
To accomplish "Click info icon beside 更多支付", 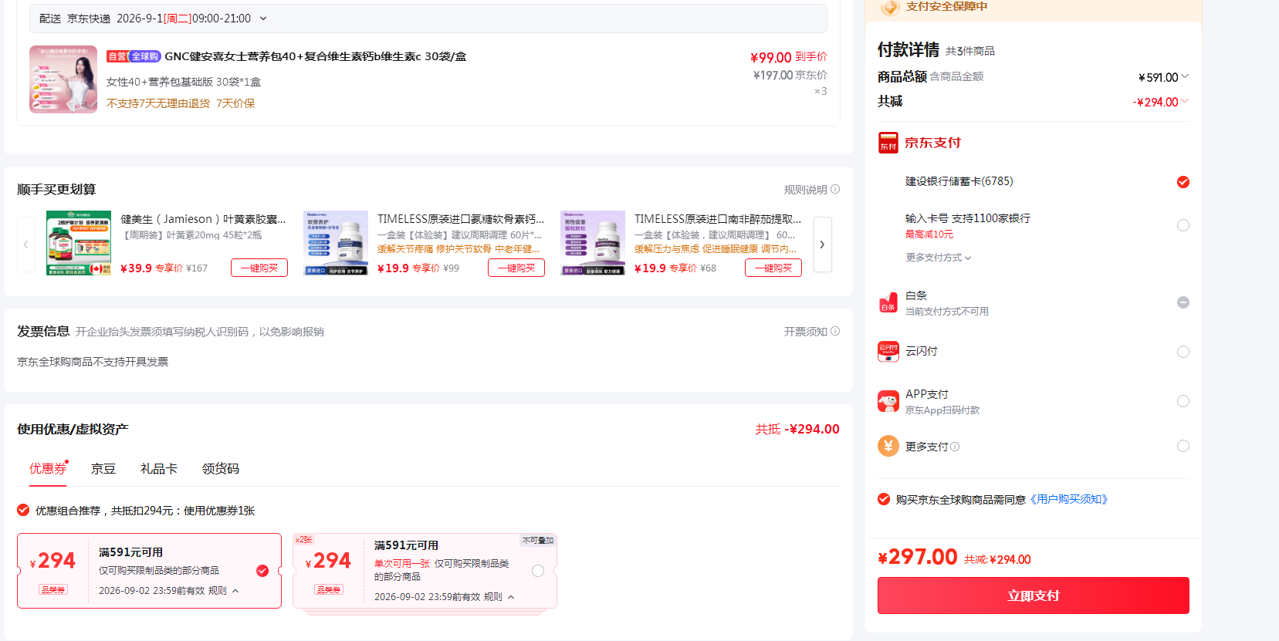I will point(955,447).
